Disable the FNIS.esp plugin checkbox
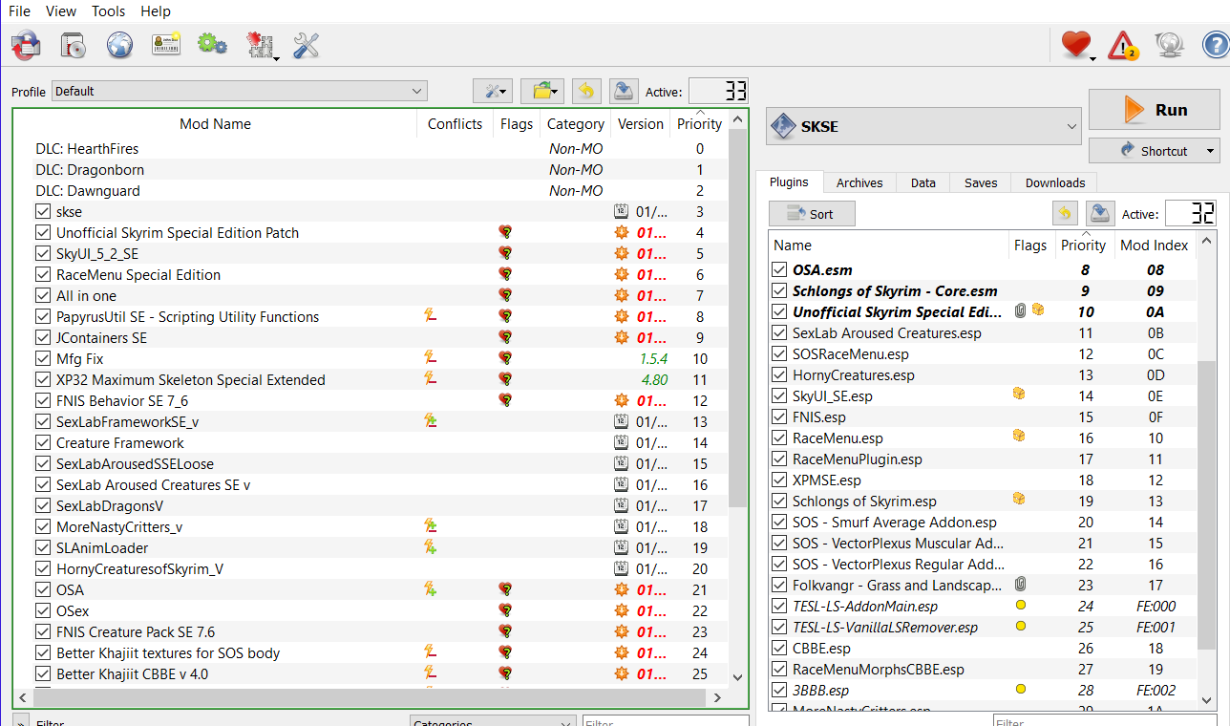This screenshot has width=1230, height=726. pos(780,417)
